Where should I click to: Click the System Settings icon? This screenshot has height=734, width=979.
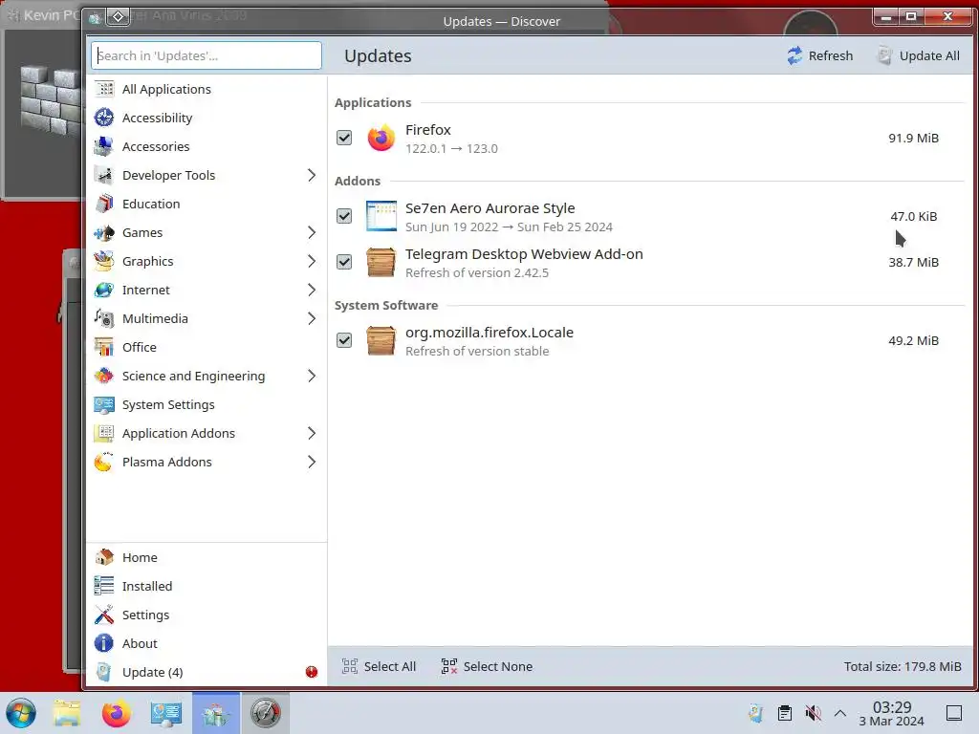click(x=104, y=405)
